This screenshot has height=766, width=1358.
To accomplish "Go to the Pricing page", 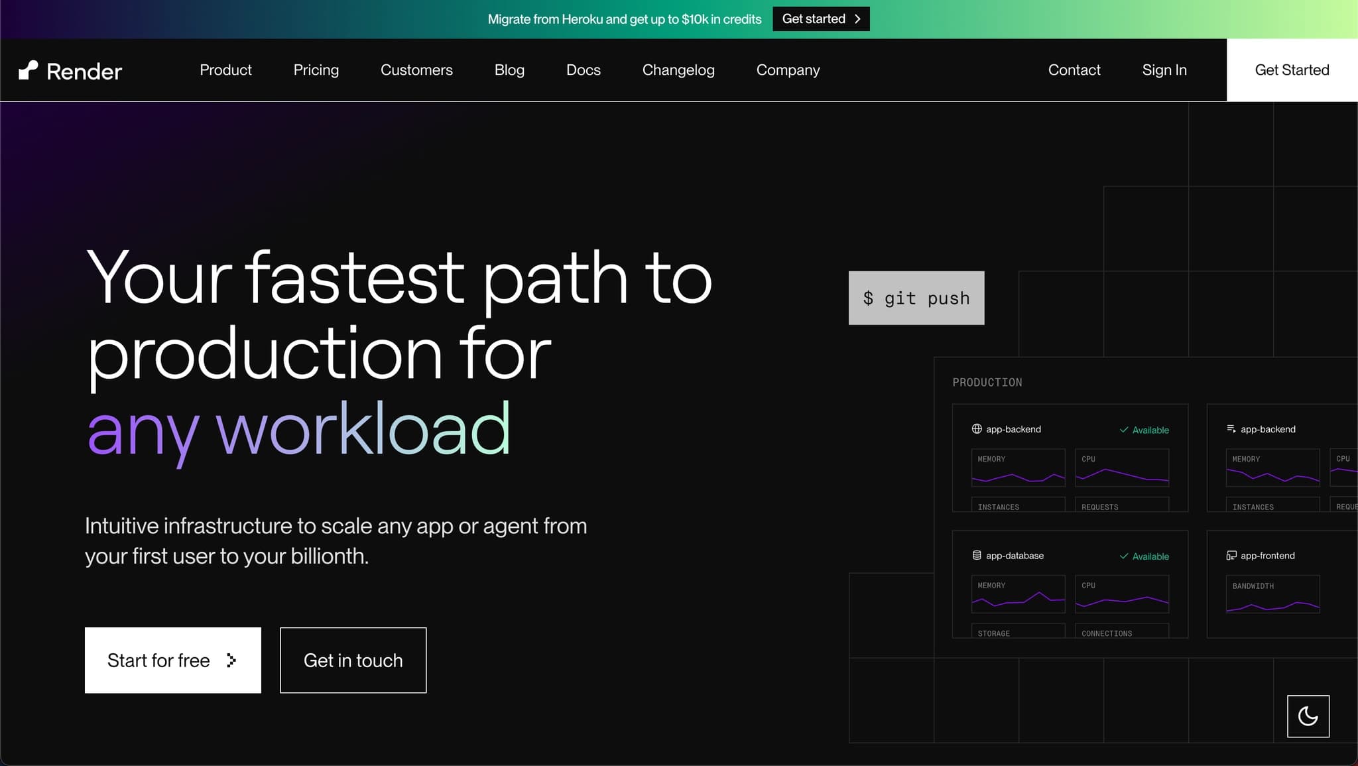I will pos(316,70).
